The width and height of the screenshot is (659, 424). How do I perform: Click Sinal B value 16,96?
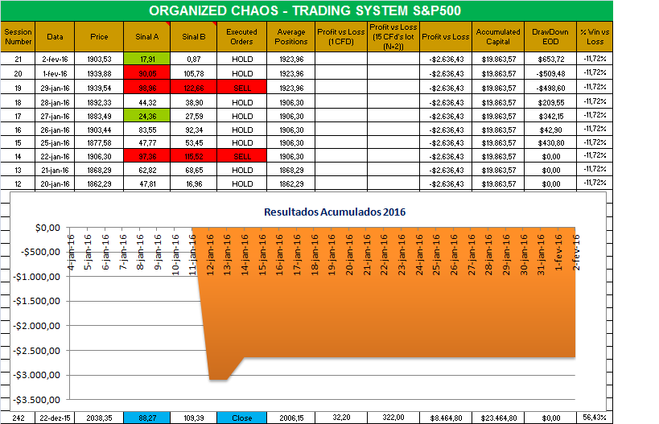pyautogui.click(x=194, y=183)
